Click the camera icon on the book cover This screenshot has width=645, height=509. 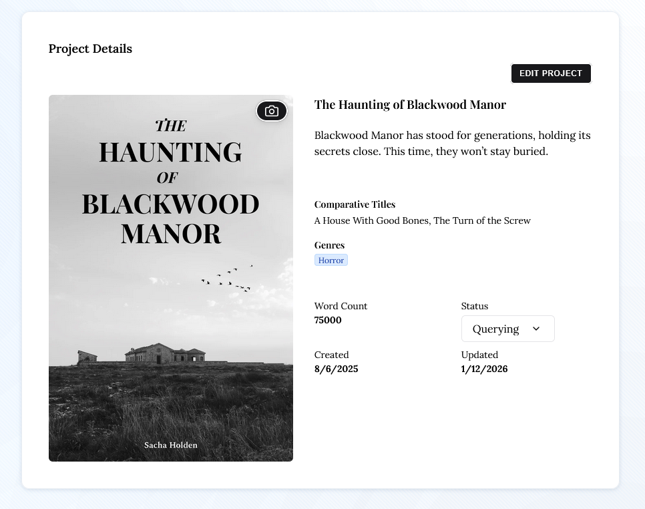click(x=272, y=111)
